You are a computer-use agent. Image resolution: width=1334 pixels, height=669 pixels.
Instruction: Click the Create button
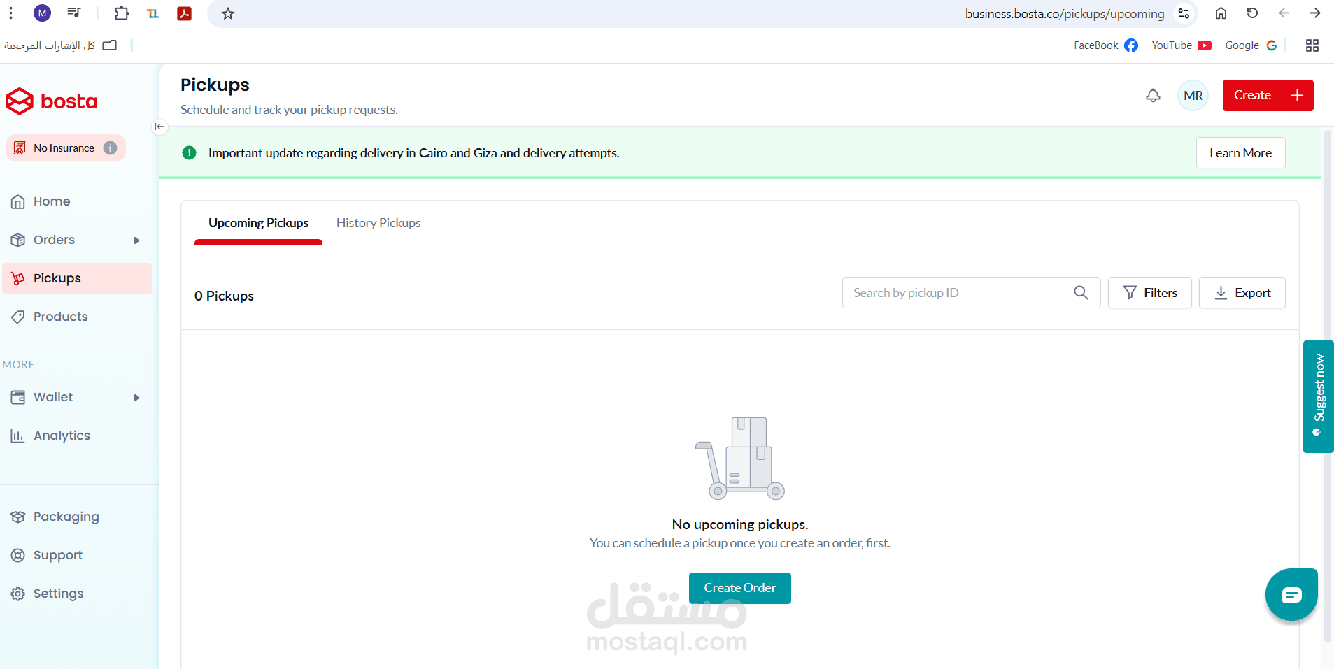tap(1252, 96)
